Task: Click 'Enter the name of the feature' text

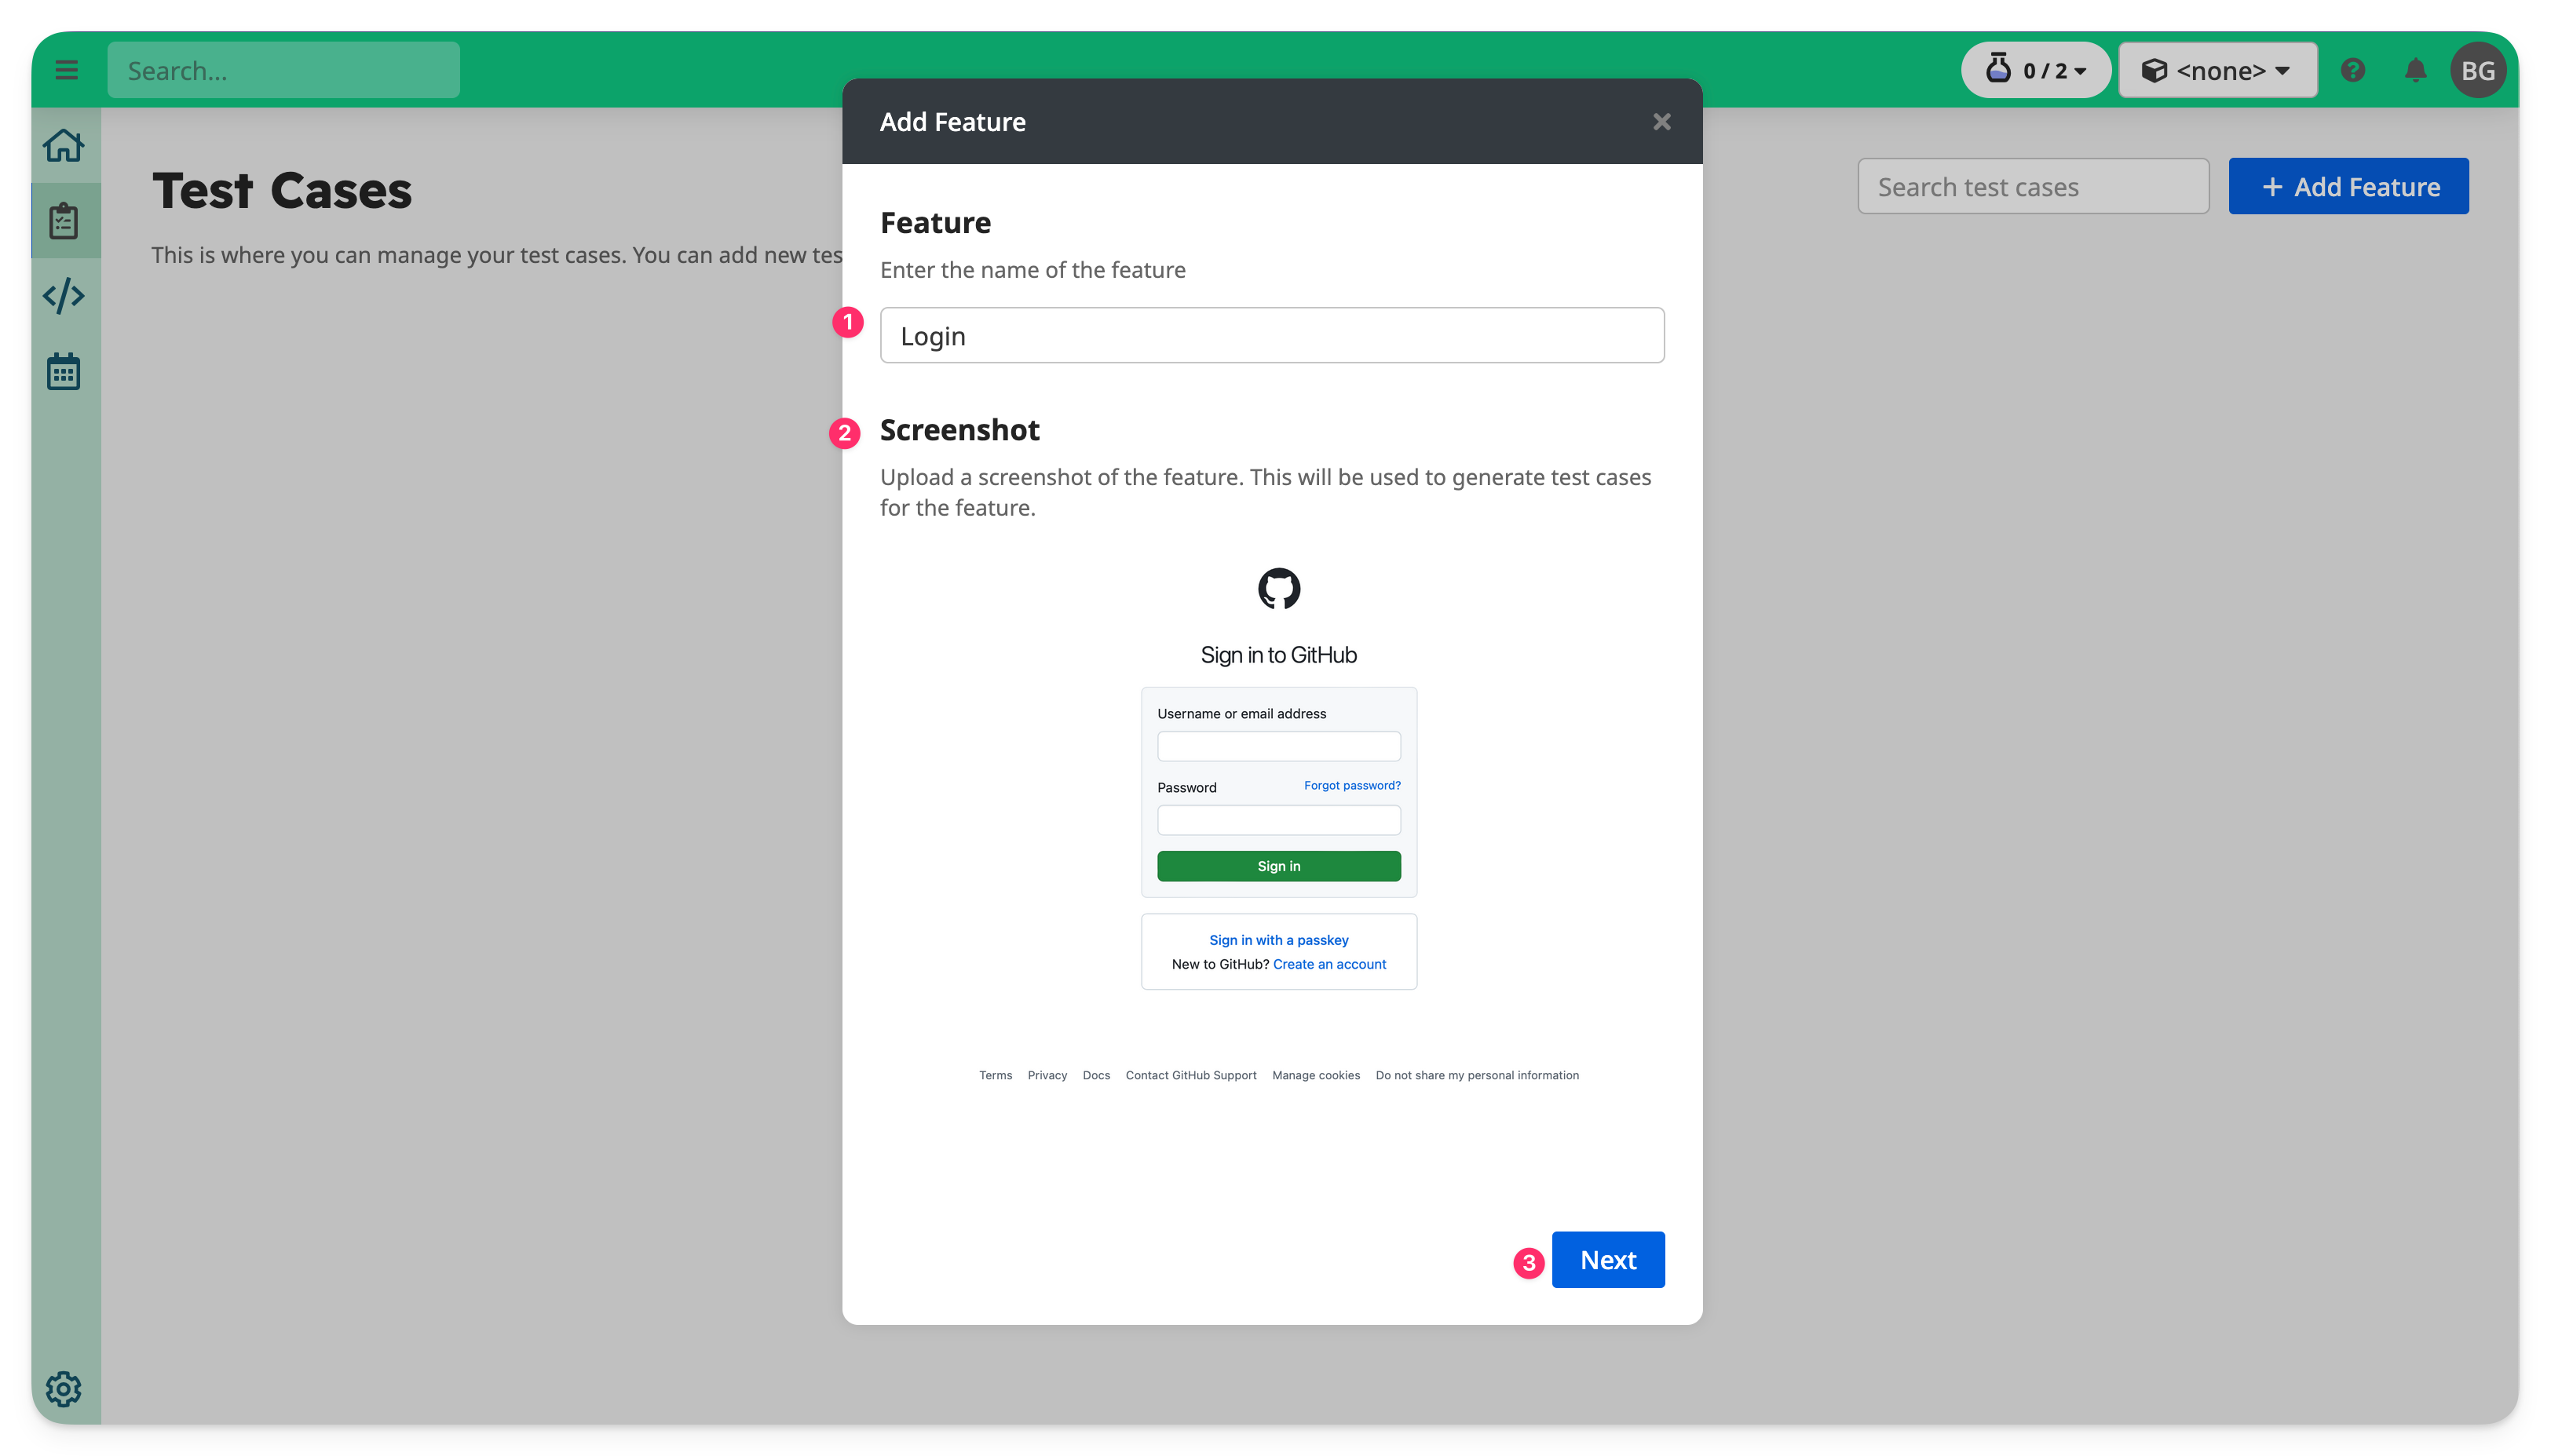Action: [x=1032, y=270]
